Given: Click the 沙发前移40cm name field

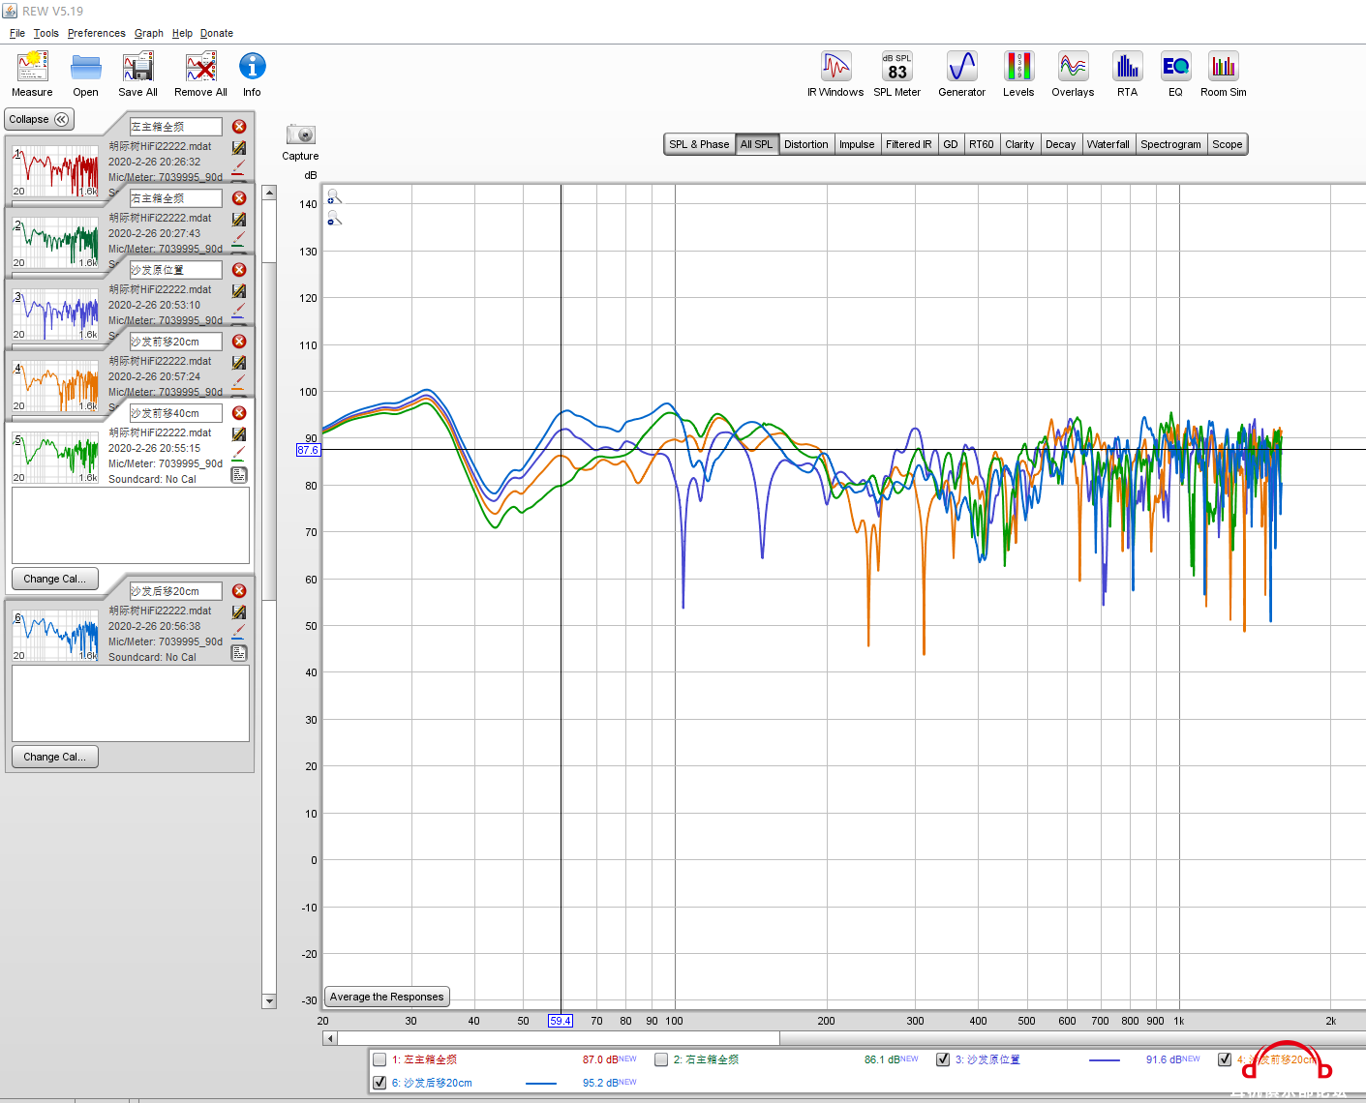Looking at the screenshot, I should [x=175, y=413].
